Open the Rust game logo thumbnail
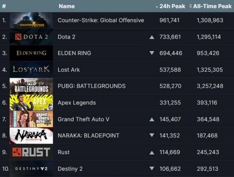 31,152
